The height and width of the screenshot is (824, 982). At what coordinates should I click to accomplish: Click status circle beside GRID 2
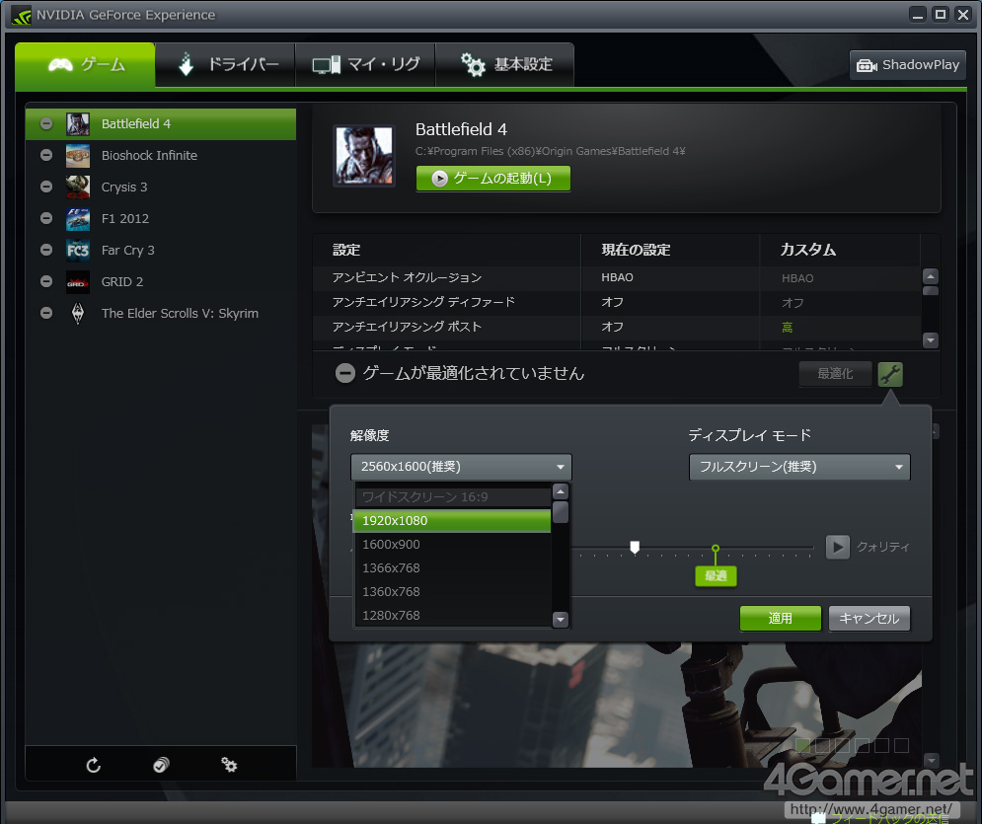click(46, 282)
